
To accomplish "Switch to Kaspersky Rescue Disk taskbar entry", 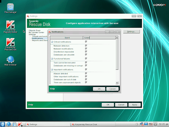I will [x=93, y=124].
